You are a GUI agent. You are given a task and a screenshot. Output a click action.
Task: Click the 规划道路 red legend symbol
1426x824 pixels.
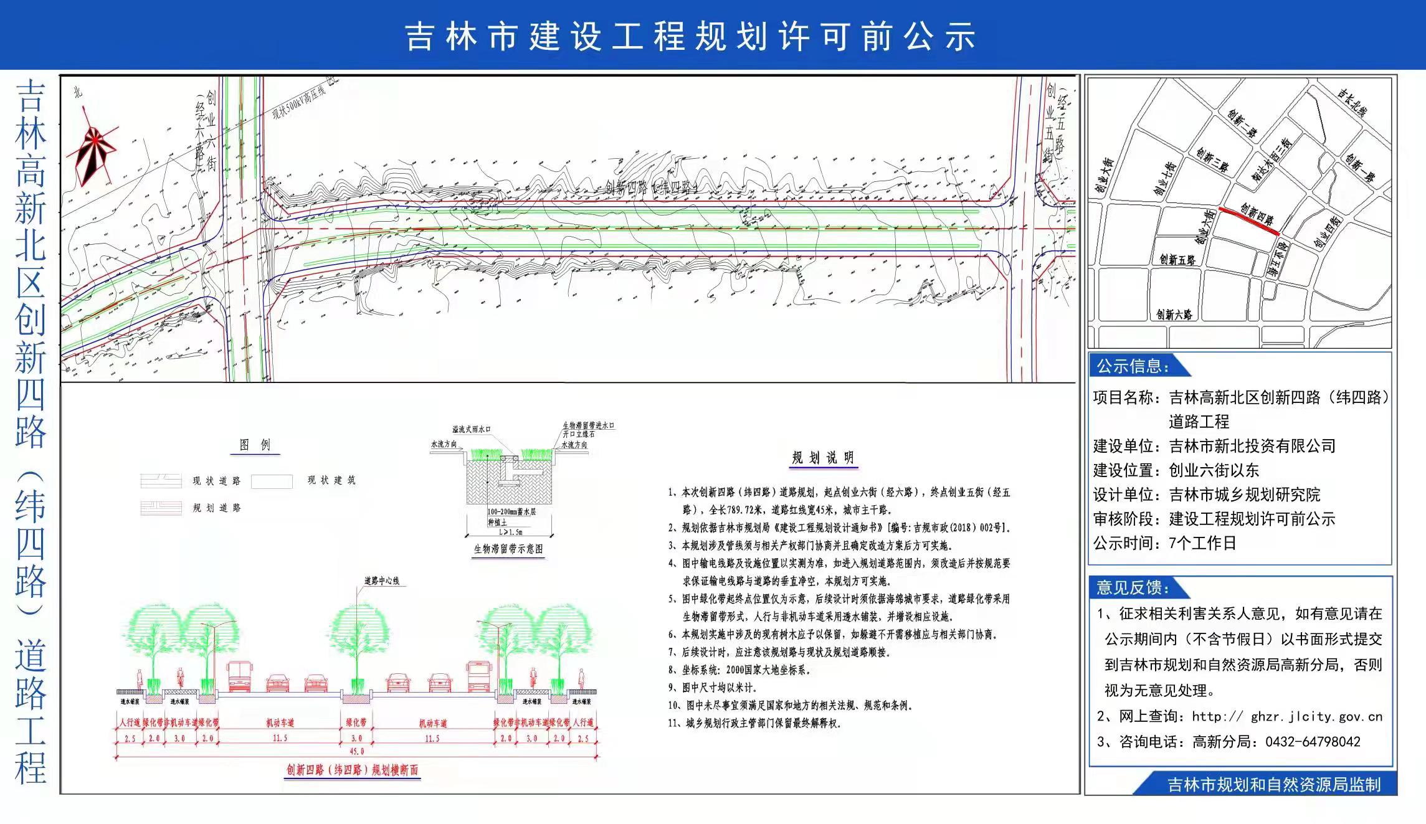(x=161, y=508)
